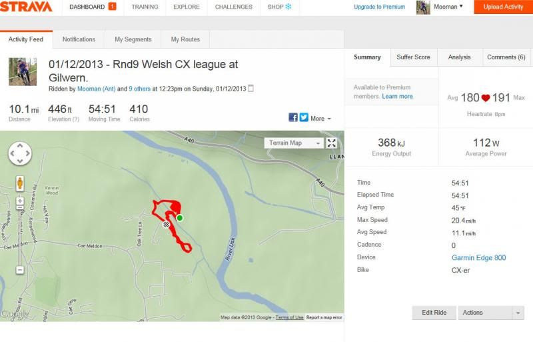Viewport: 533px width, 342px height.
Task: Click the calendar icon beside the ride date
Action: [251, 89]
